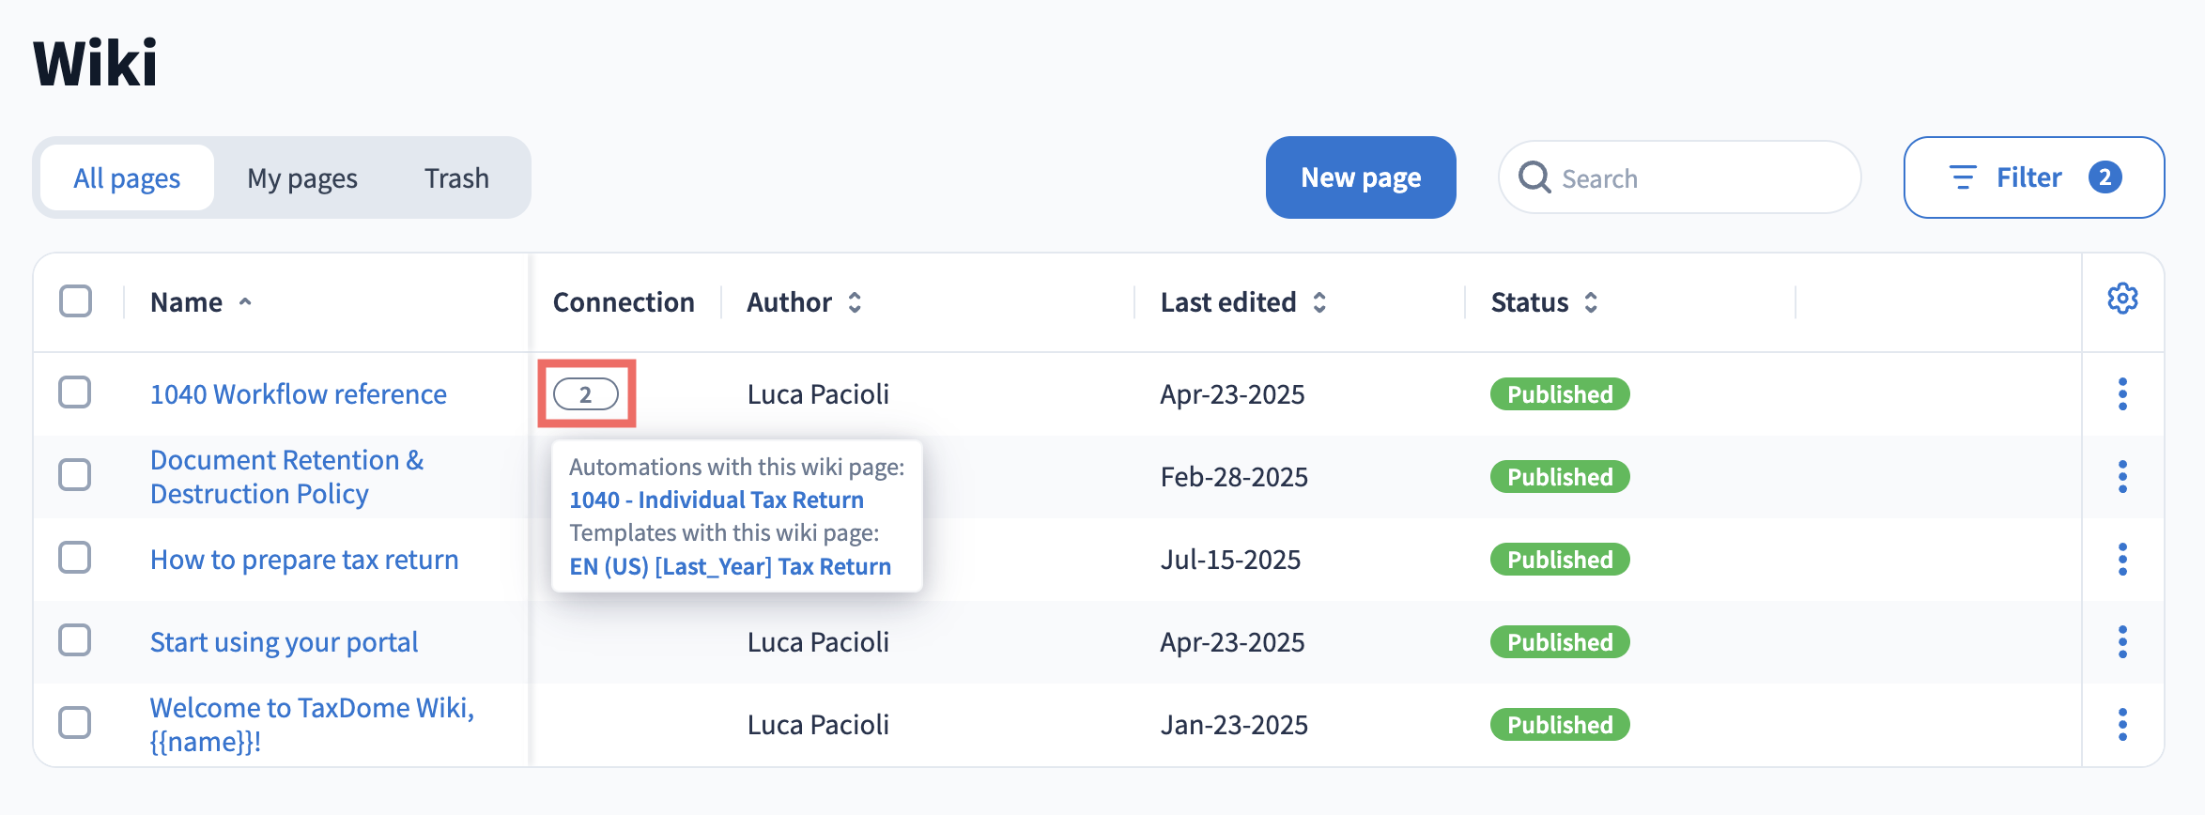Image resolution: width=2205 pixels, height=815 pixels.
Task: Check the box for 1040 Workflow reference
Action: point(75,392)
